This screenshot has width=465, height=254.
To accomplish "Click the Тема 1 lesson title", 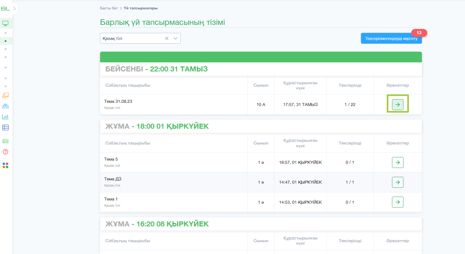I will [x=111, y=199].
